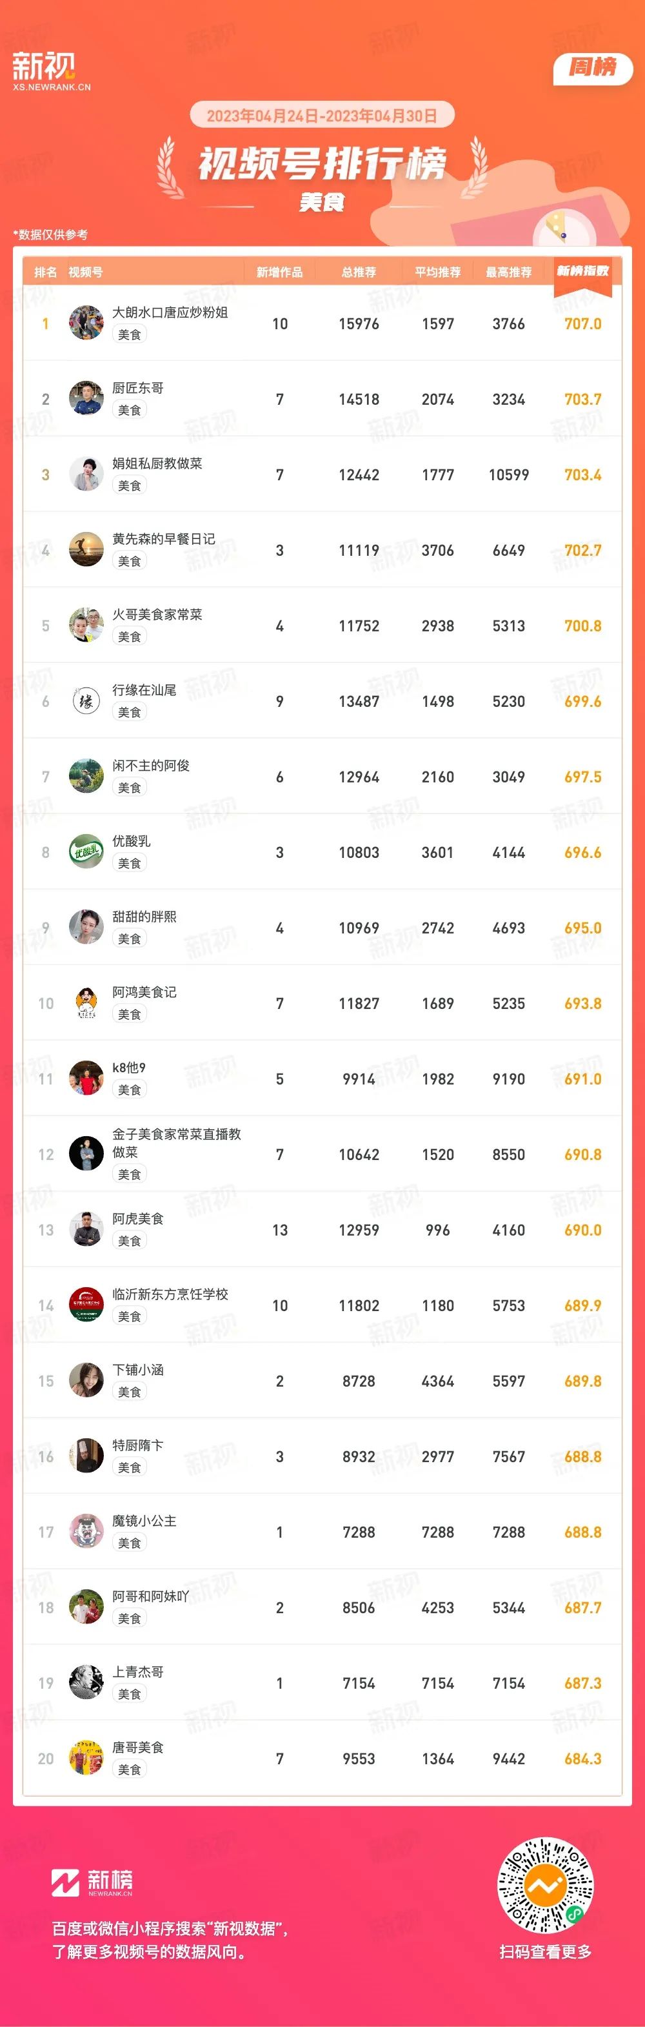Click 魔镜小公主 cartoon avatar
Screen dimensions: 645x2027
(86, 1532)
